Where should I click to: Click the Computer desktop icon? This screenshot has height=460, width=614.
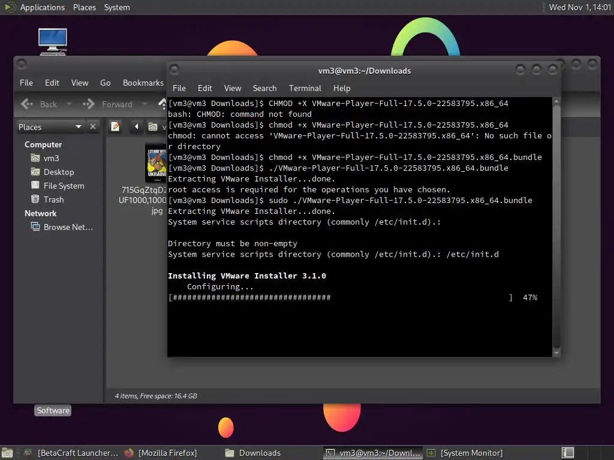click(x=53, y=42)
